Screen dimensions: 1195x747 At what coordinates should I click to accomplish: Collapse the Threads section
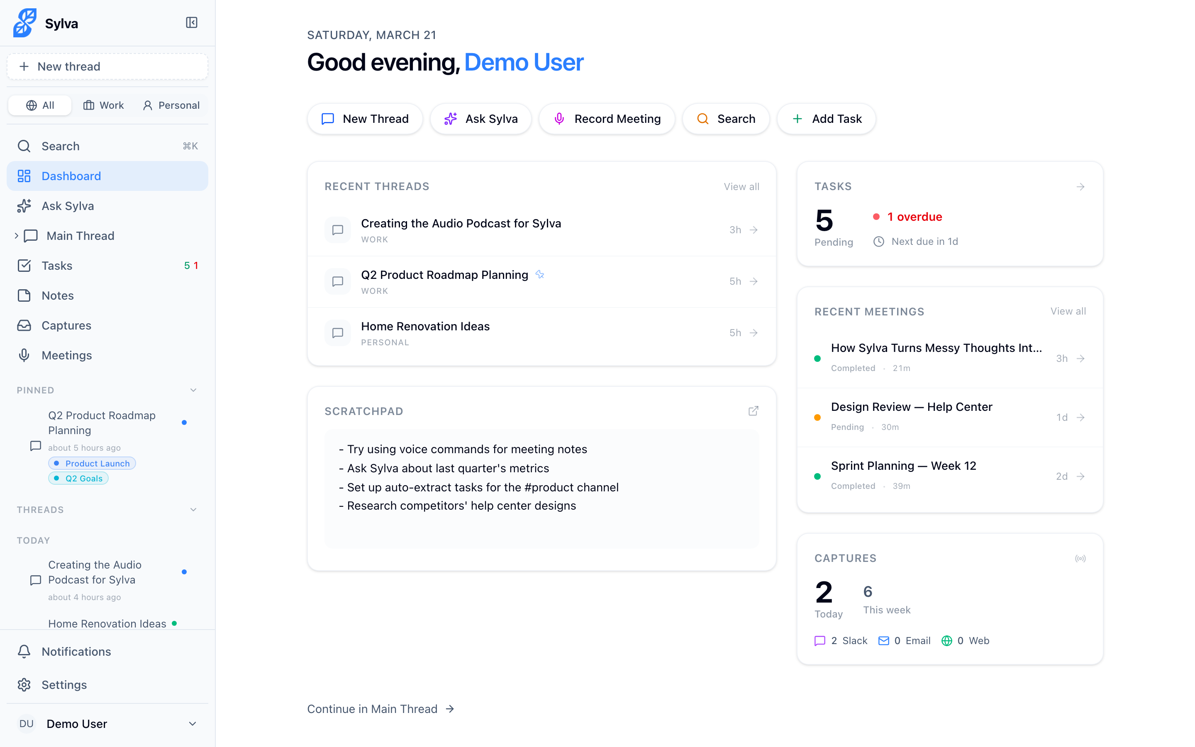[193, 510]
